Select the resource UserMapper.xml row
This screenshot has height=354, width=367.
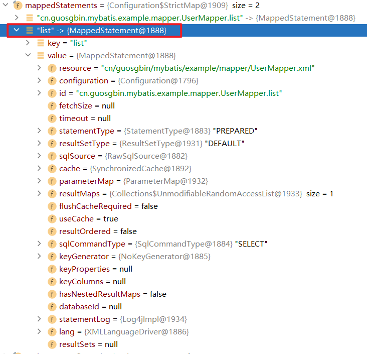click(187, 68)
